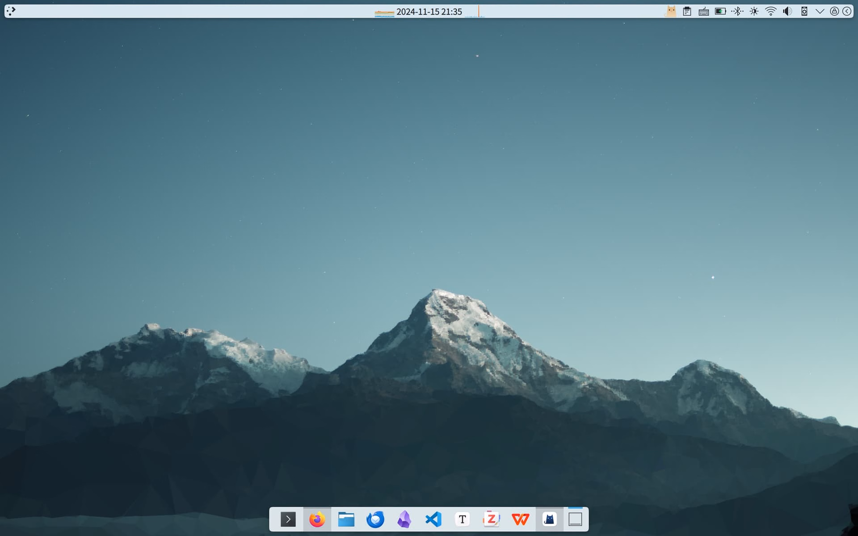Open the brightness and color tray popup
The width and height of the screenshot is (858, 536).
coord(754,11)
